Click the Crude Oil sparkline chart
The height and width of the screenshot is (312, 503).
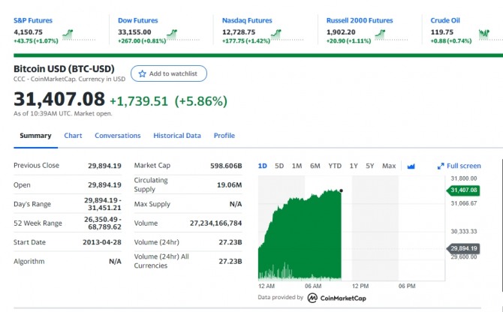[x=490, y=34]
